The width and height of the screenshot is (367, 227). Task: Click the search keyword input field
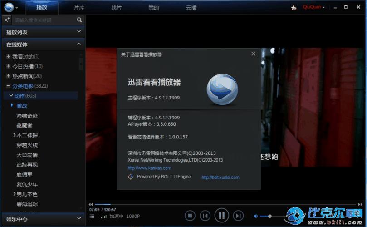[44, 20]
